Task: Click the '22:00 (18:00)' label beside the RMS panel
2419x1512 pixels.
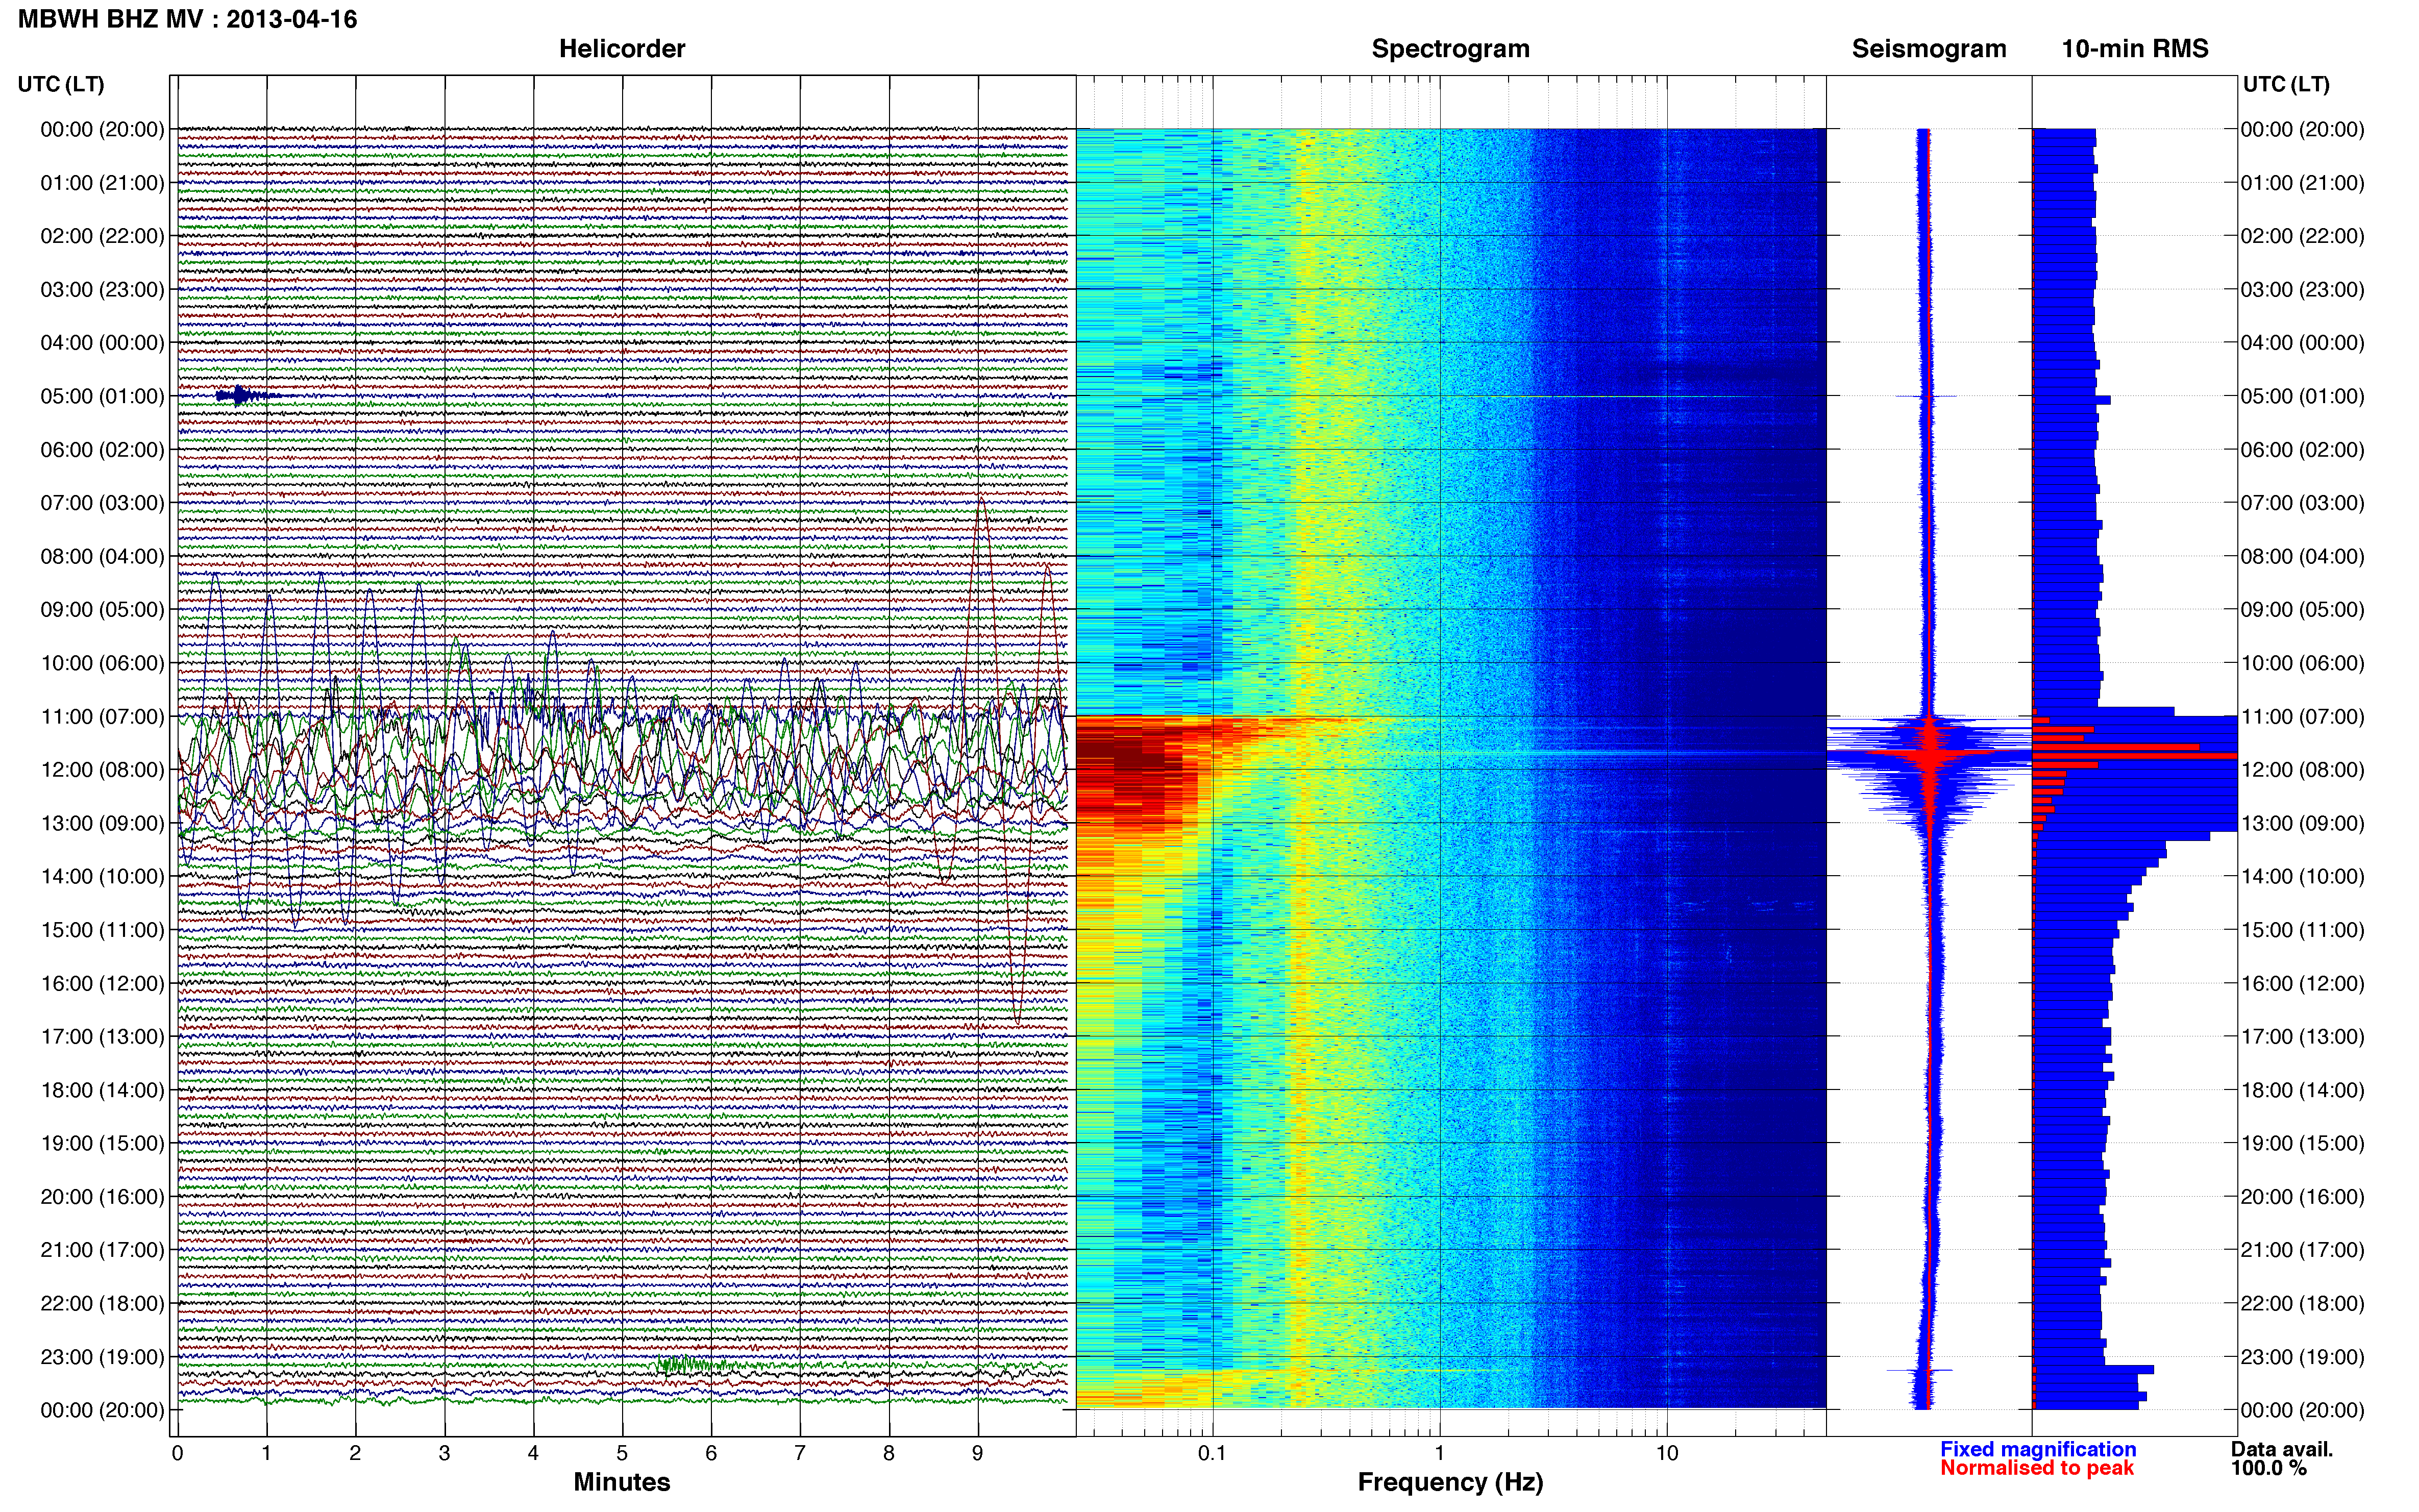Action: click(x=2302, y=1304)
